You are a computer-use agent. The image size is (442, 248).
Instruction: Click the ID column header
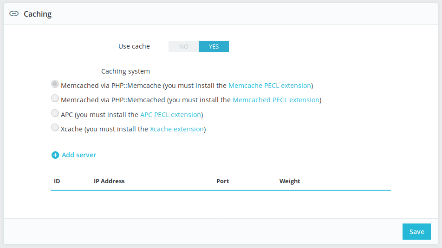(57, 181)
